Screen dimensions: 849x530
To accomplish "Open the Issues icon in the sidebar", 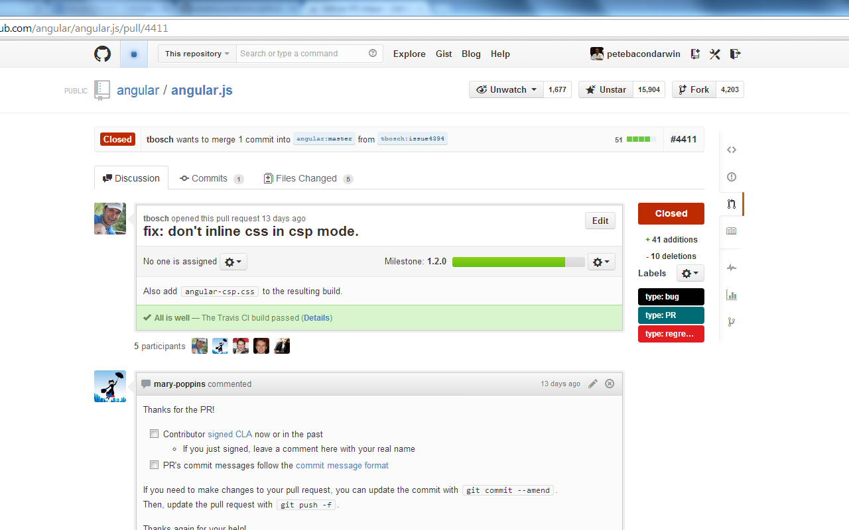I will pyautogui.click(x=732, y=177).
